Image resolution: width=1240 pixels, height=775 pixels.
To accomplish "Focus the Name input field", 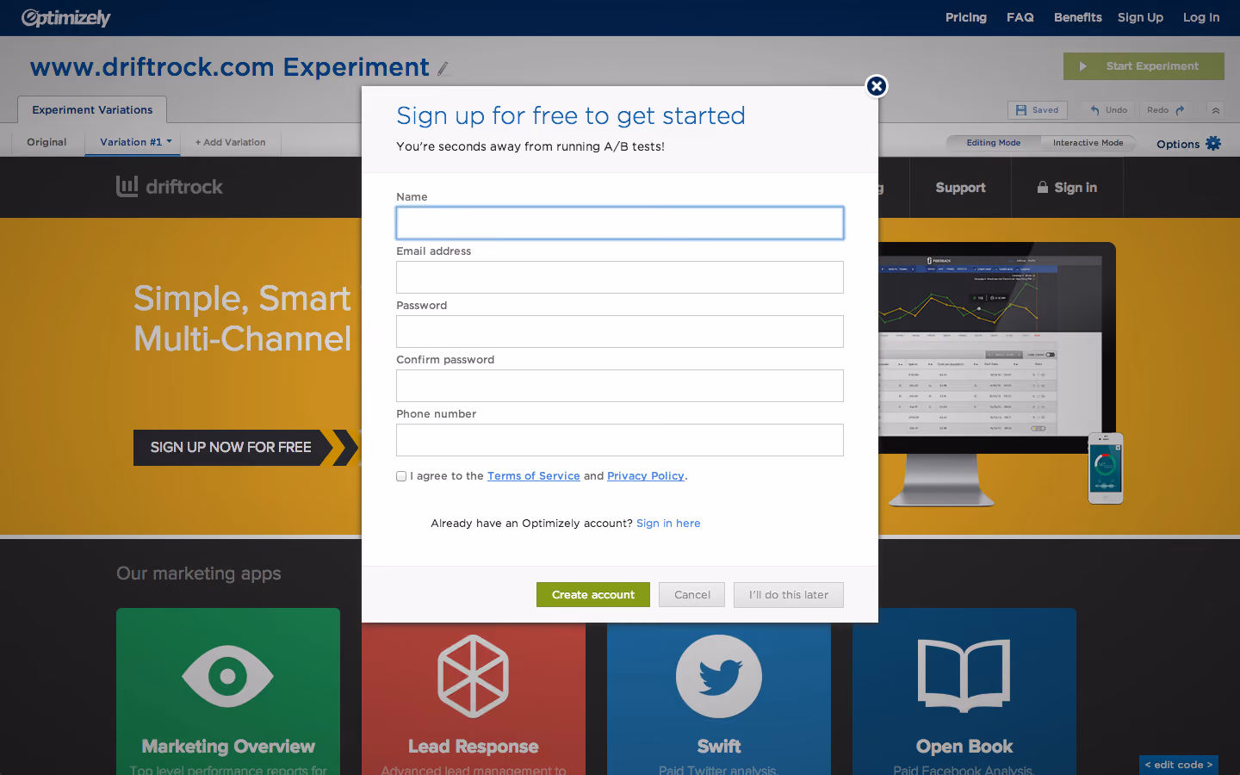I will (x=620, y=223).
